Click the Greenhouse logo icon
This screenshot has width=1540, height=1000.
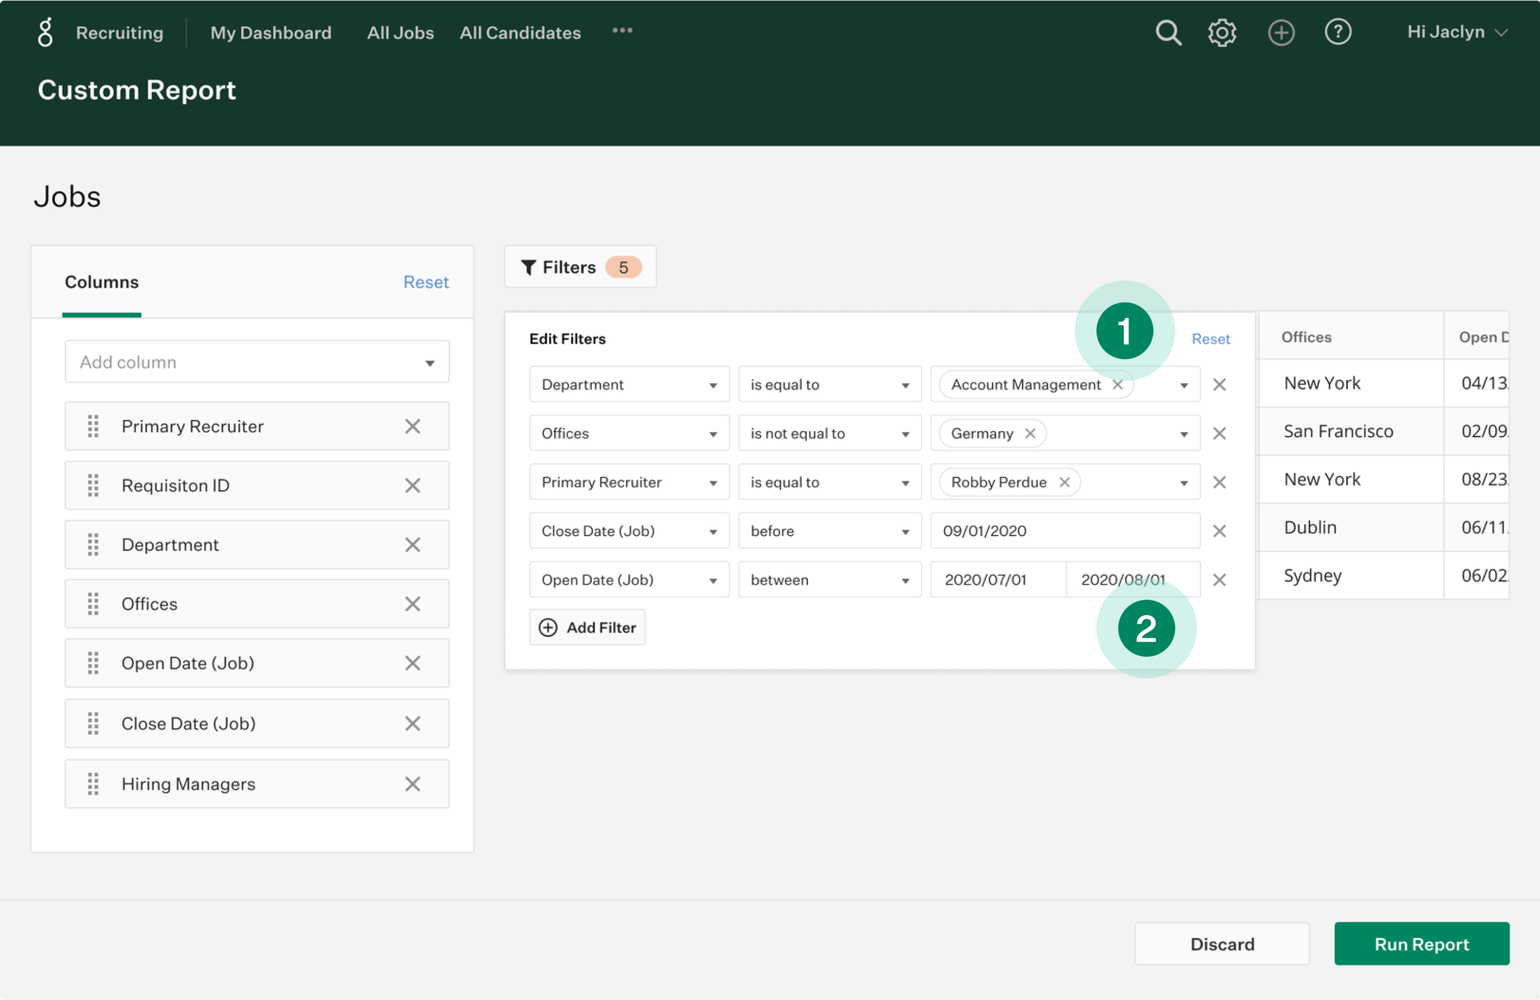(x=45, y=32)
